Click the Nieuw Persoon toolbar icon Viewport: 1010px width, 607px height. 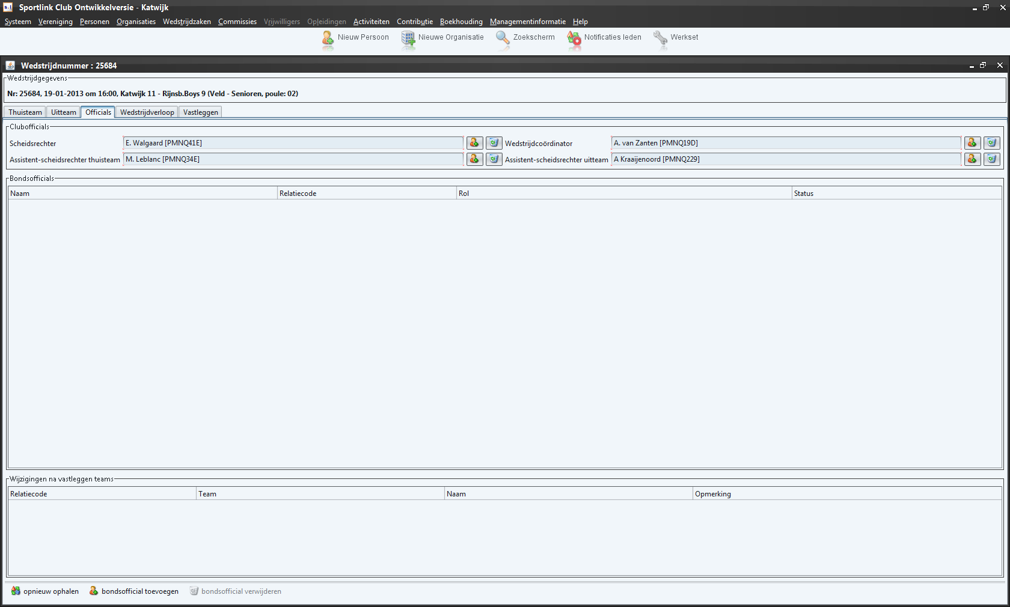click(x=328, y=38)
